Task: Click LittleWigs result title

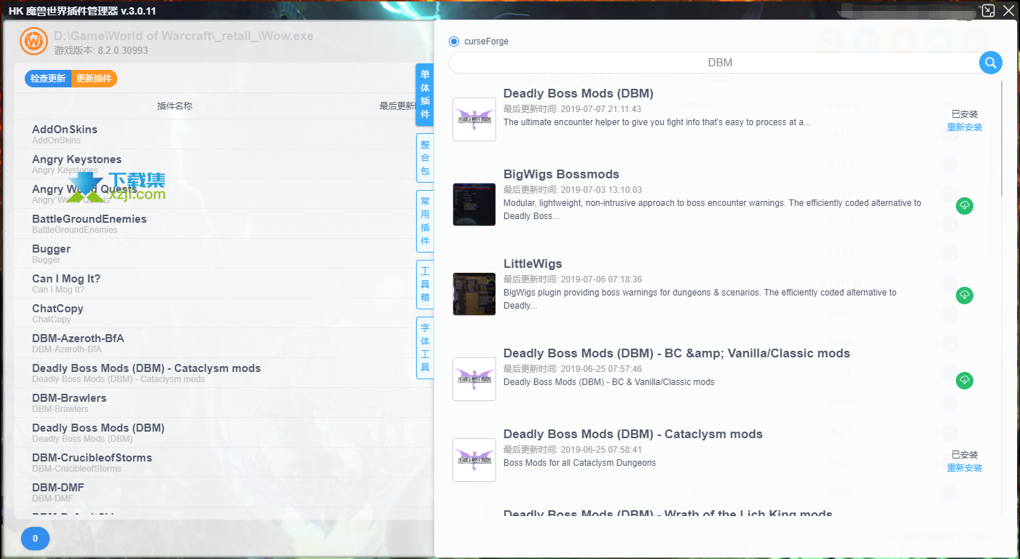Action: [533, 264]
